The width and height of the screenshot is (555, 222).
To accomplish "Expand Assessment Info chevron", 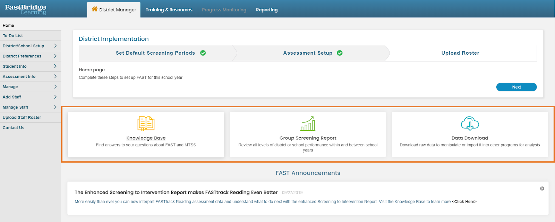I will [x=55, y=76].
